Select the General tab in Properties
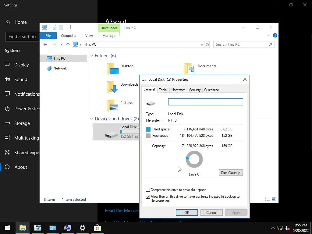The height and width of the screenshot is (234, 312). point(149,89)
